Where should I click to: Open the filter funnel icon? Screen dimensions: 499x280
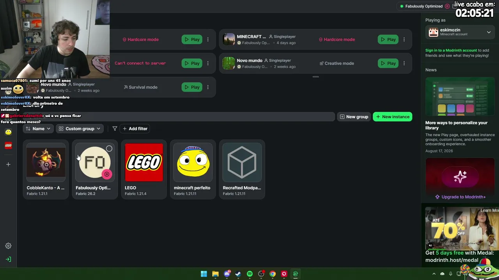click(x=115, y=129)
